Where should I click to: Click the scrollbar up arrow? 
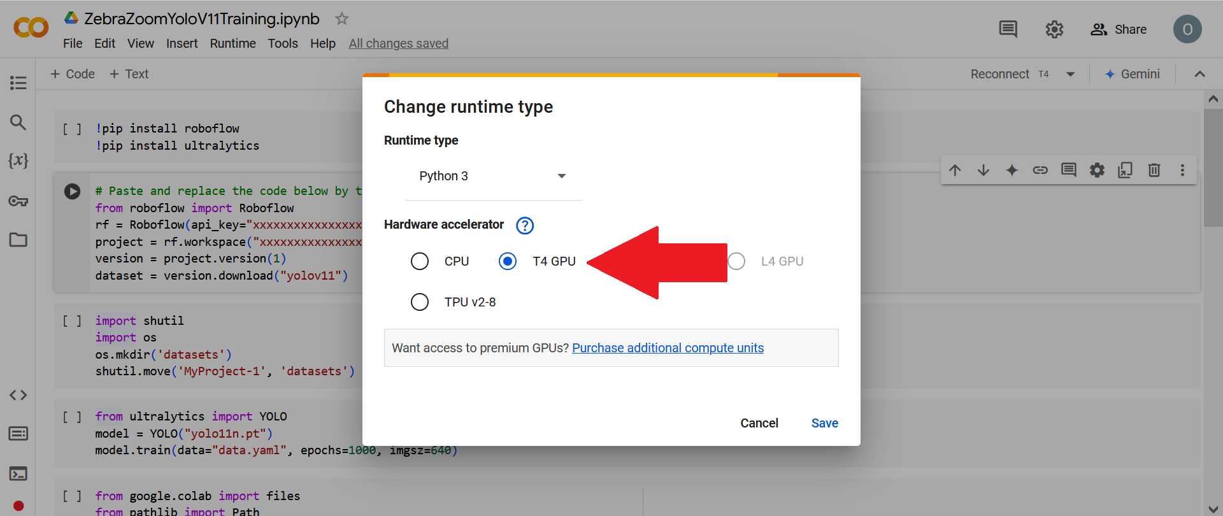pos(1213,99)
